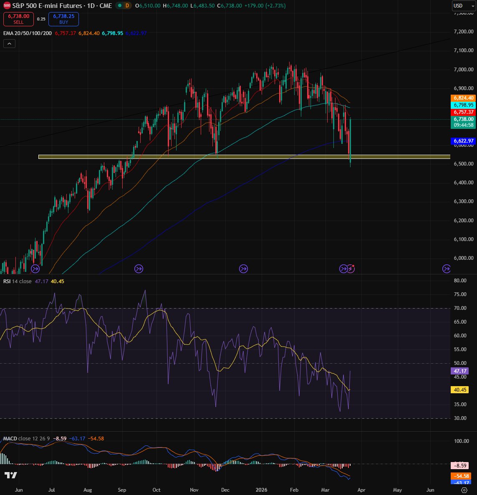Click the cyan EMA legend value 6,798.95
477x495 pixels.
click(112, 33)
